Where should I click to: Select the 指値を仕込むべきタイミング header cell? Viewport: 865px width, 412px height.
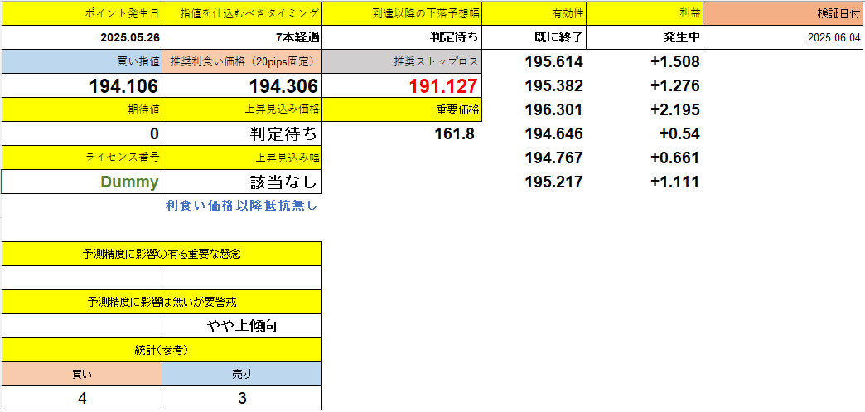(x=242, y=13)
